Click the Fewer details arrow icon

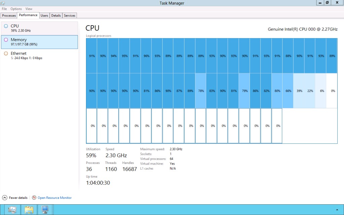5,198
